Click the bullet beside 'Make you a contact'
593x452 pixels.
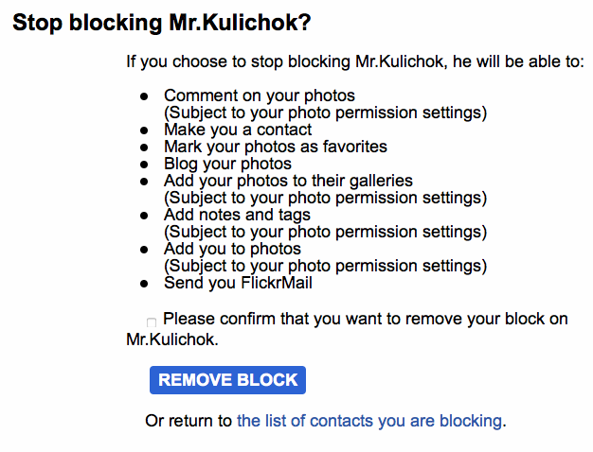pyautogui.click(x=144, y=130)
